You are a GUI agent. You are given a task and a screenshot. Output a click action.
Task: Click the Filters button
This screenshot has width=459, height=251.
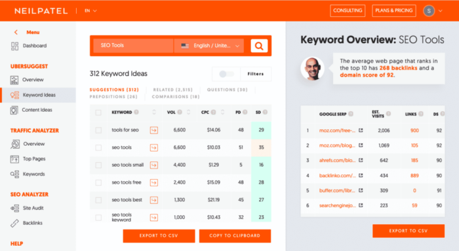[256, 74]
